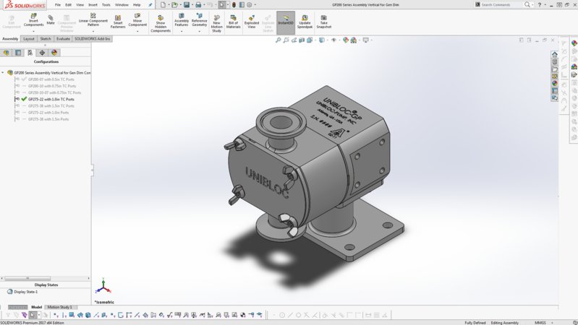Open Linear Component Pattern
The width and height of the screenshot is (578, 325).
[93, 20]
